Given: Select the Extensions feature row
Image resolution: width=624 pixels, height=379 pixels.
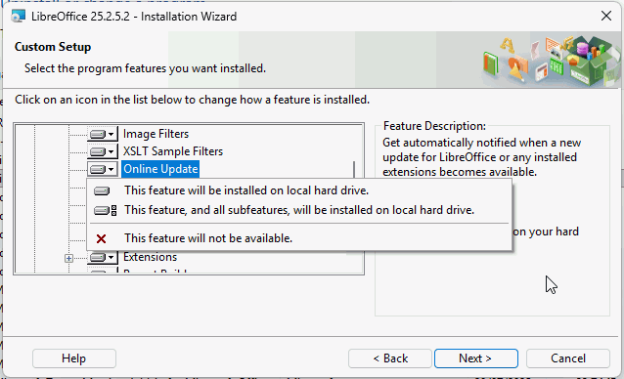Looking at the screenshot, I should pyautogui.click(x=150, y=257).
